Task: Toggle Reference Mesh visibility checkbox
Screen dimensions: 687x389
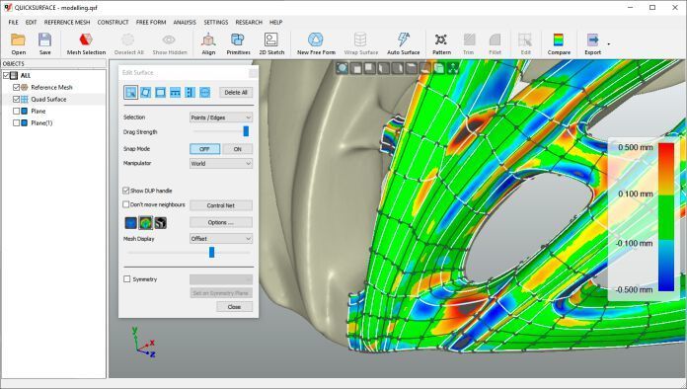Action: point(16,87)
